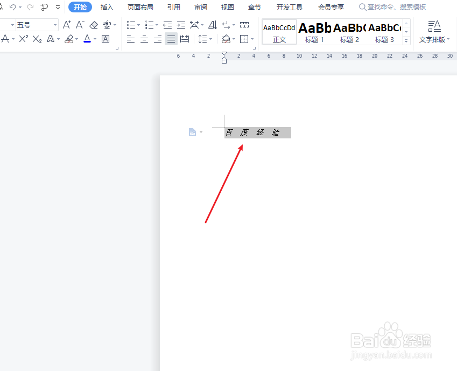Open the font dialog launcher corner

[117, 48]
